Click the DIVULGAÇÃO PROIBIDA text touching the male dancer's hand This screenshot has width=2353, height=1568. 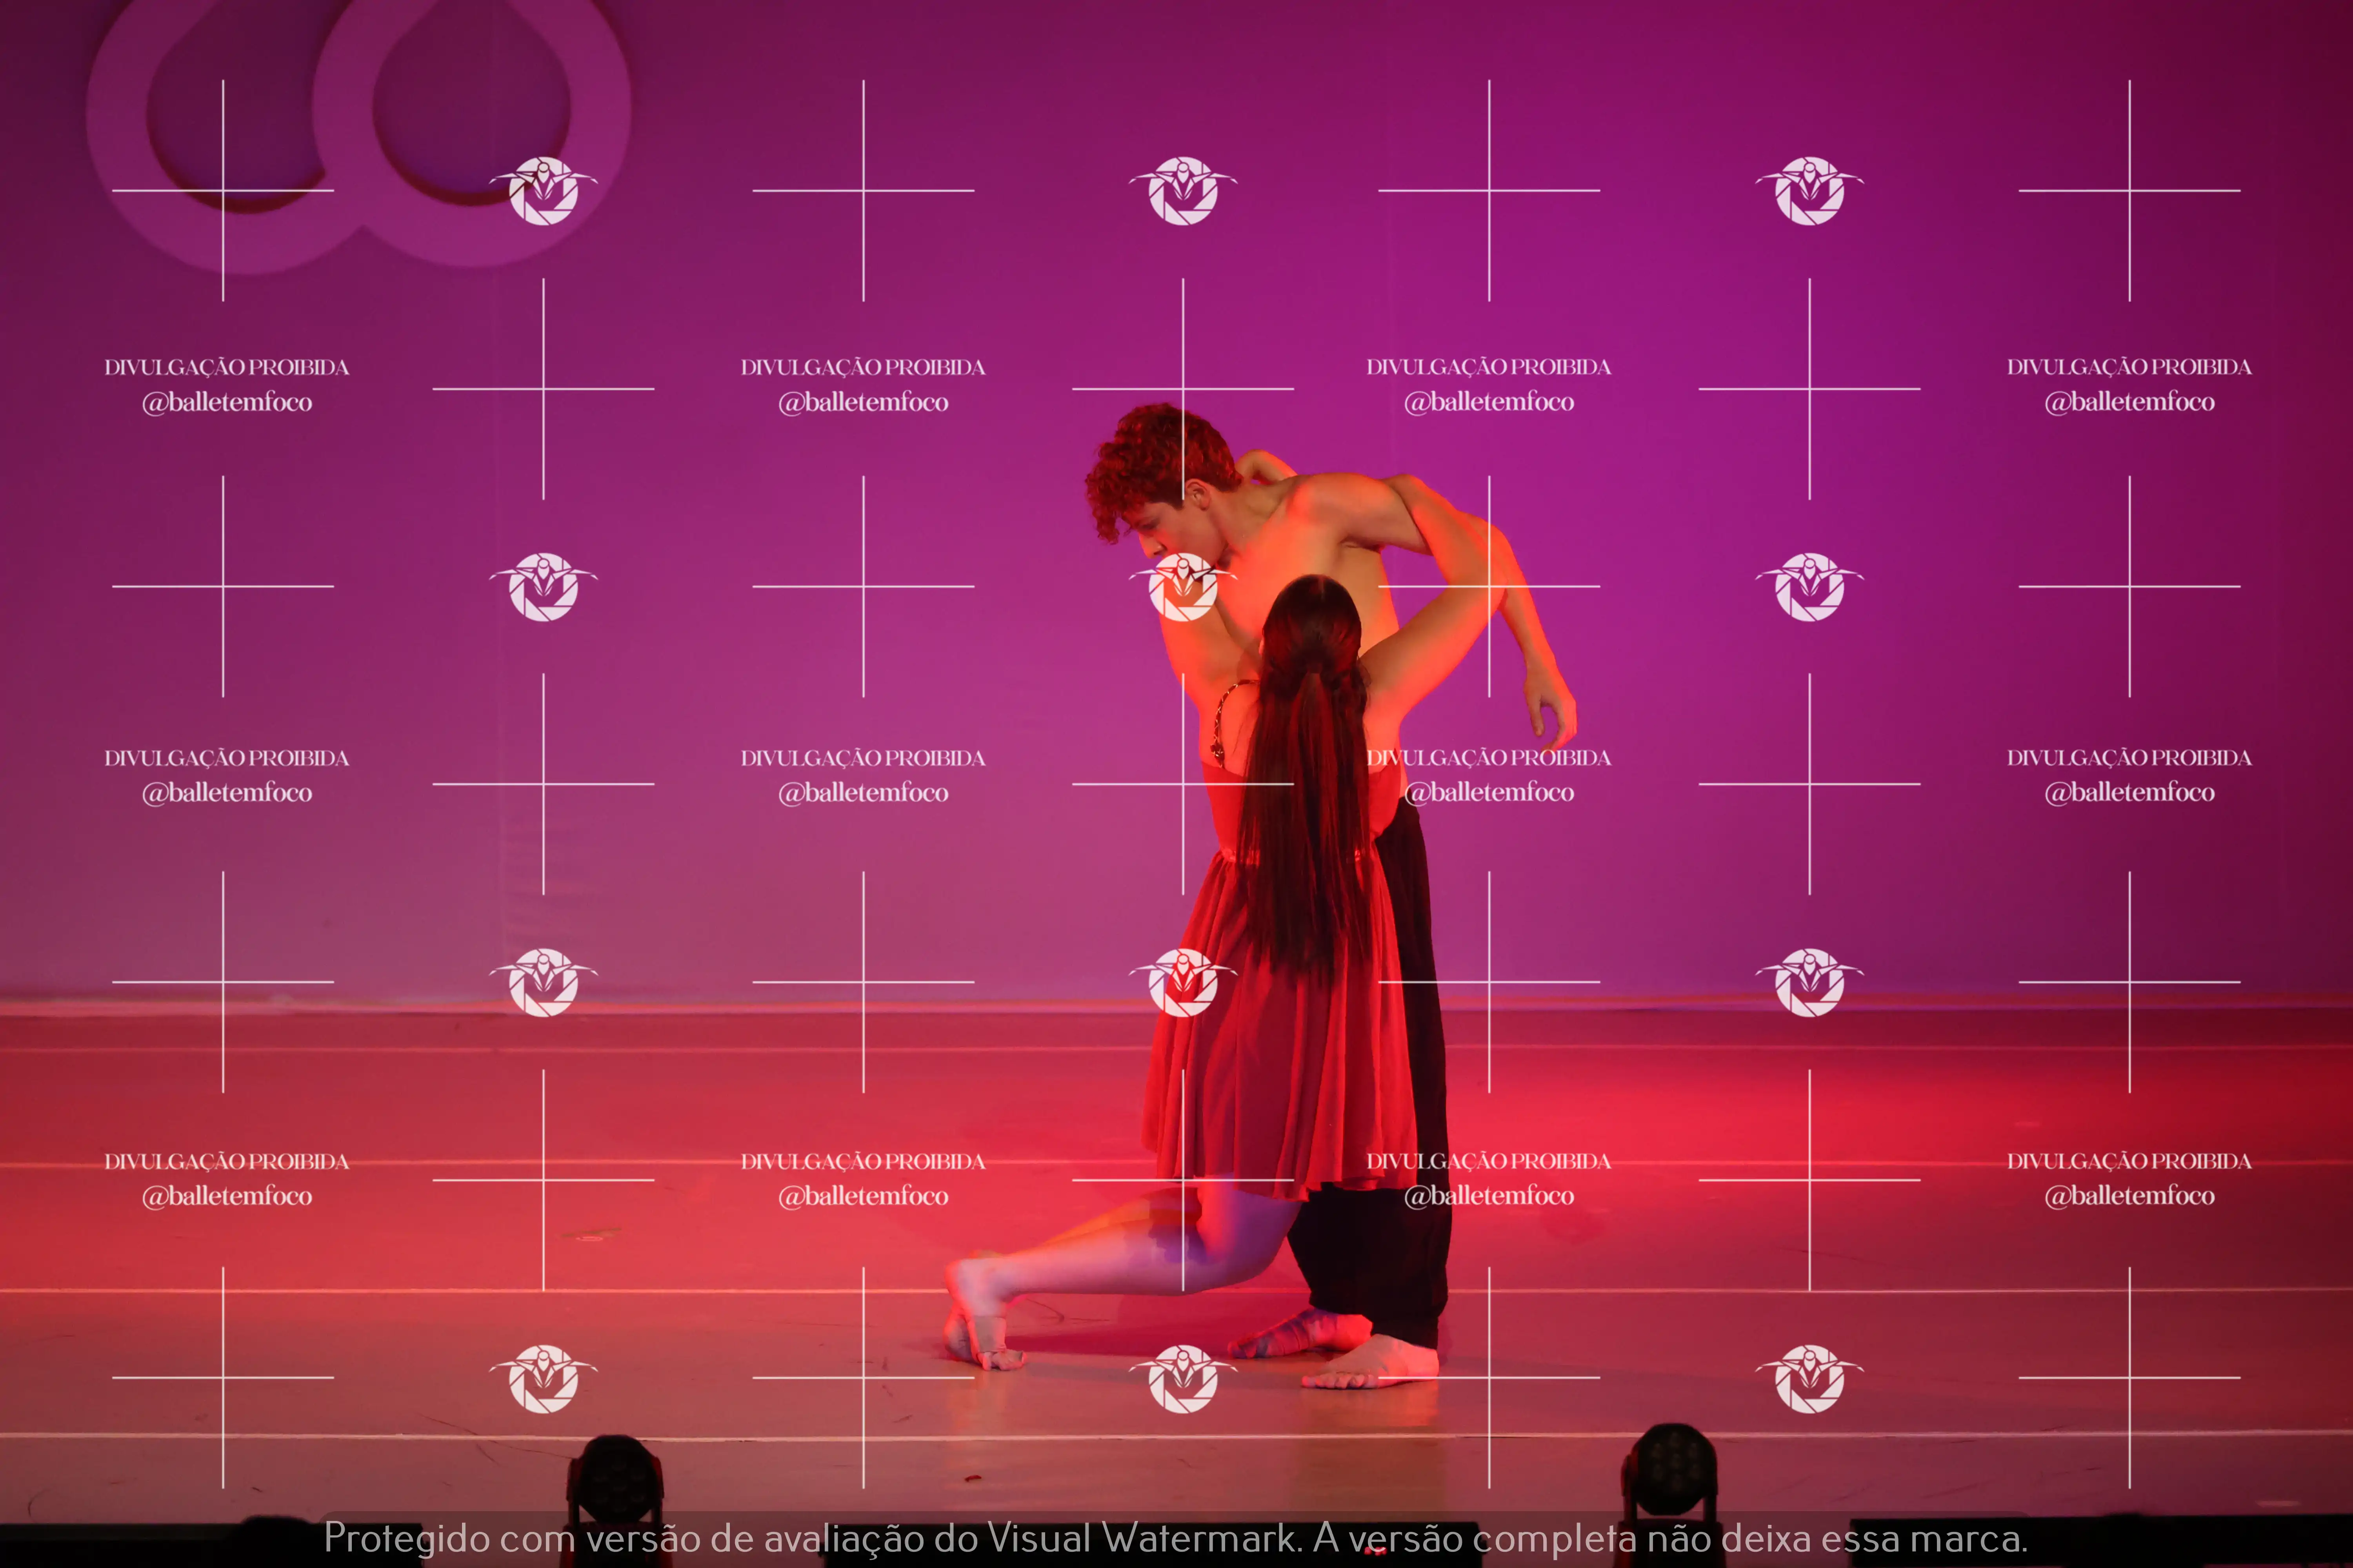[x=1489, y=758]
